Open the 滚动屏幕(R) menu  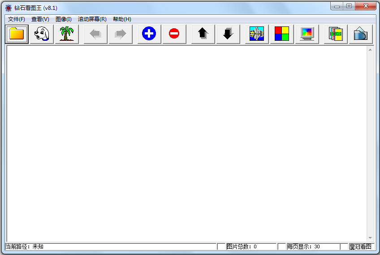(x=92, y=19)
